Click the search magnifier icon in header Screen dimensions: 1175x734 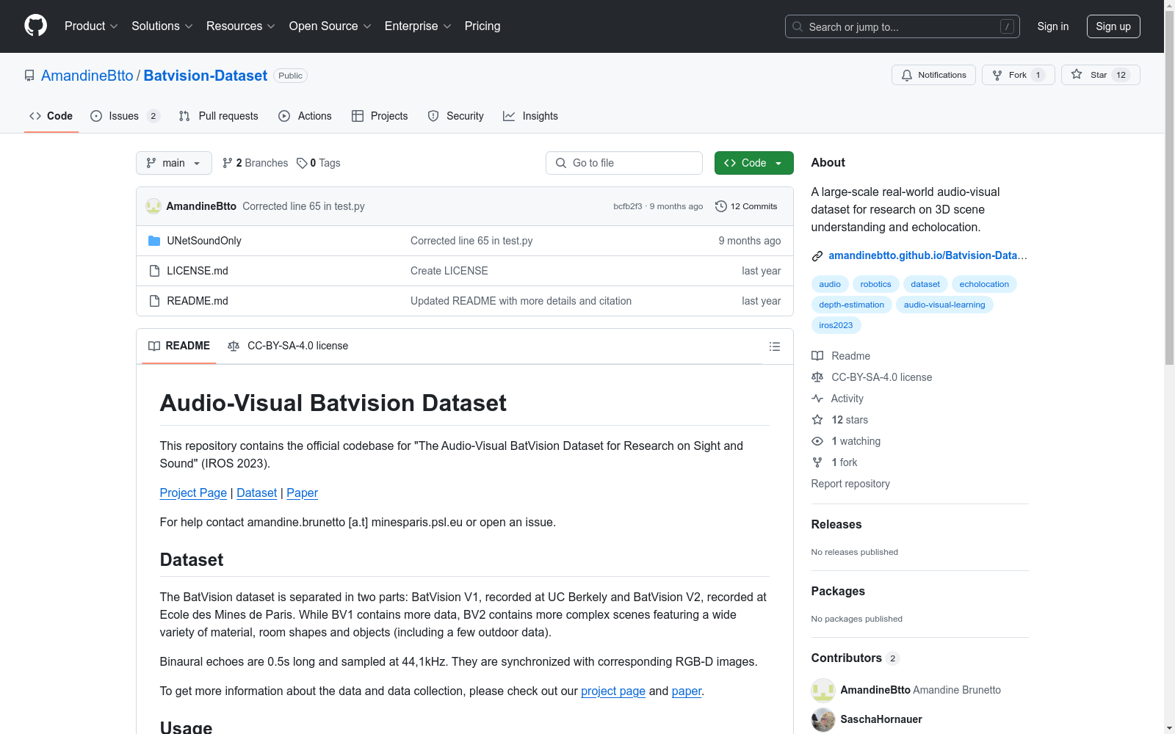click(x=798, y=26)
